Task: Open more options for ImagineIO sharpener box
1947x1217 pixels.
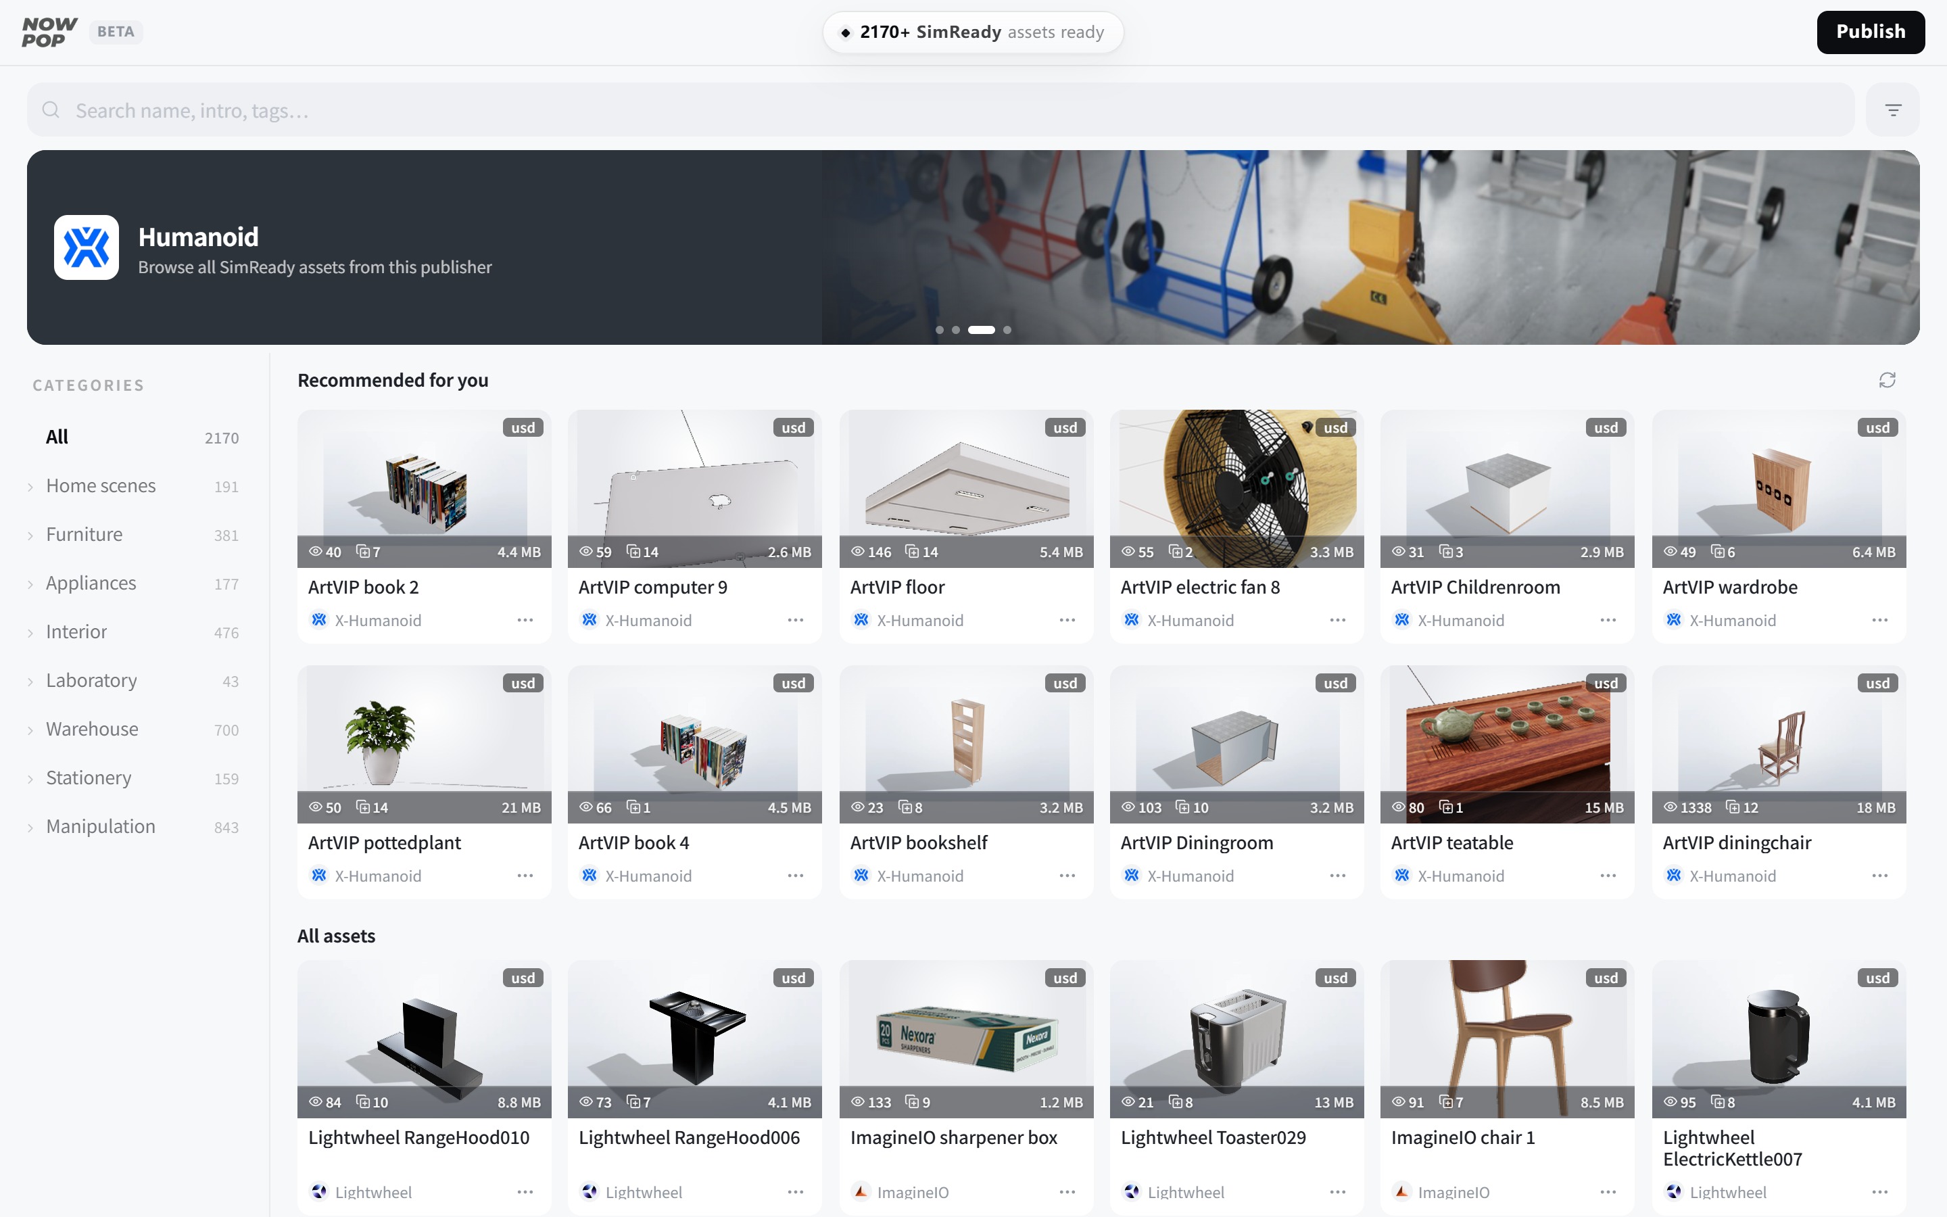Action: pos(1067,1191)
